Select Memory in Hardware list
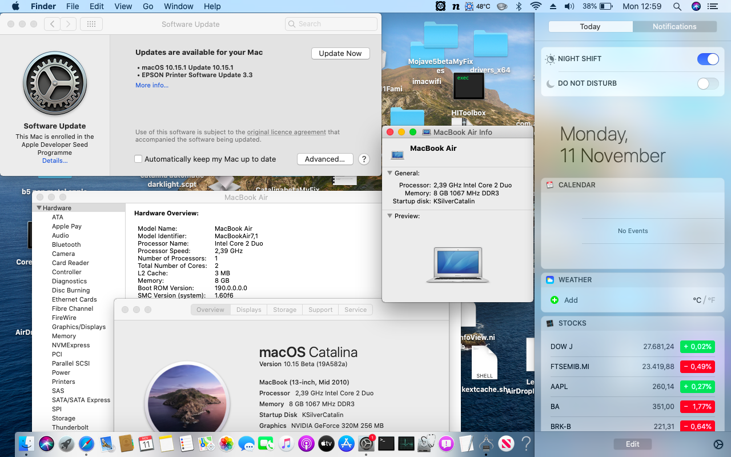 [x=64, y=336]
